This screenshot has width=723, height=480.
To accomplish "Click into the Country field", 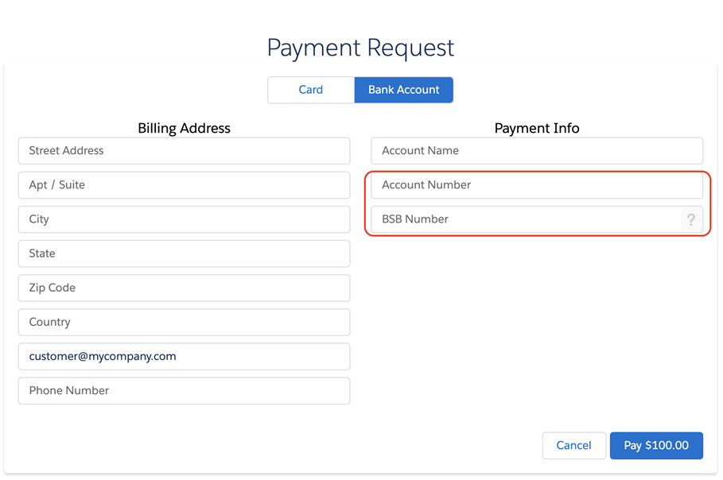I will [x=184, y=322].
